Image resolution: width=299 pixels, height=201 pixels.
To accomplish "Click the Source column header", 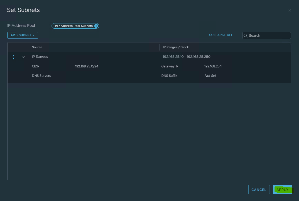I will (37, 47).
